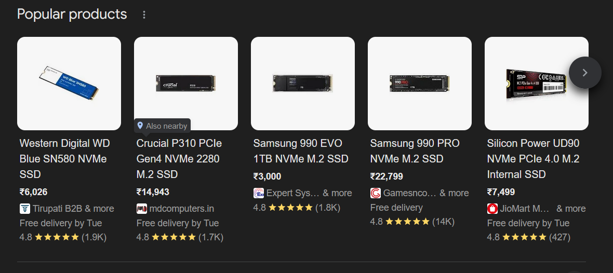
Task: Open the Samsung 990 EVO product image
Action: pyautogui.click(x=303, y=83)
